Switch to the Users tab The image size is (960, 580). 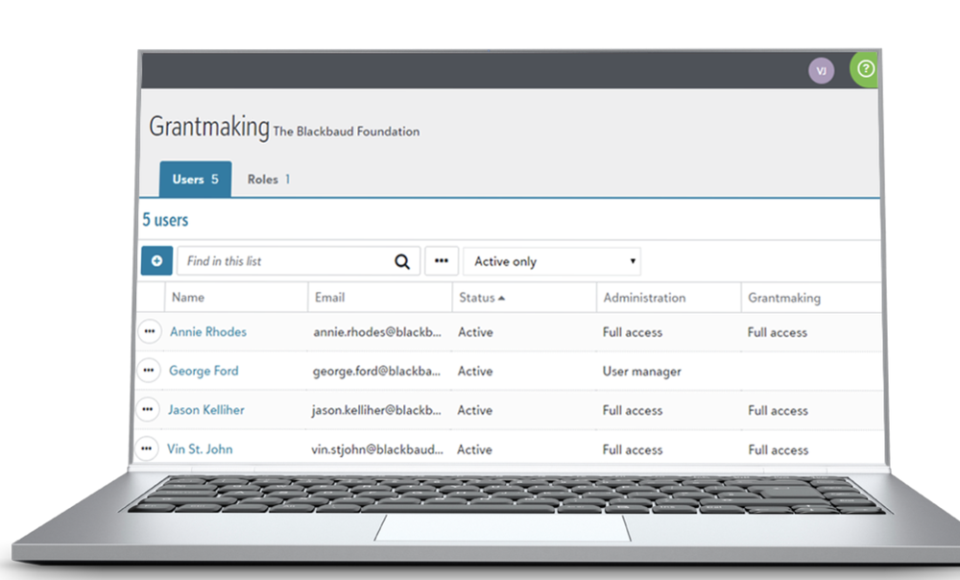pos(195,179)
